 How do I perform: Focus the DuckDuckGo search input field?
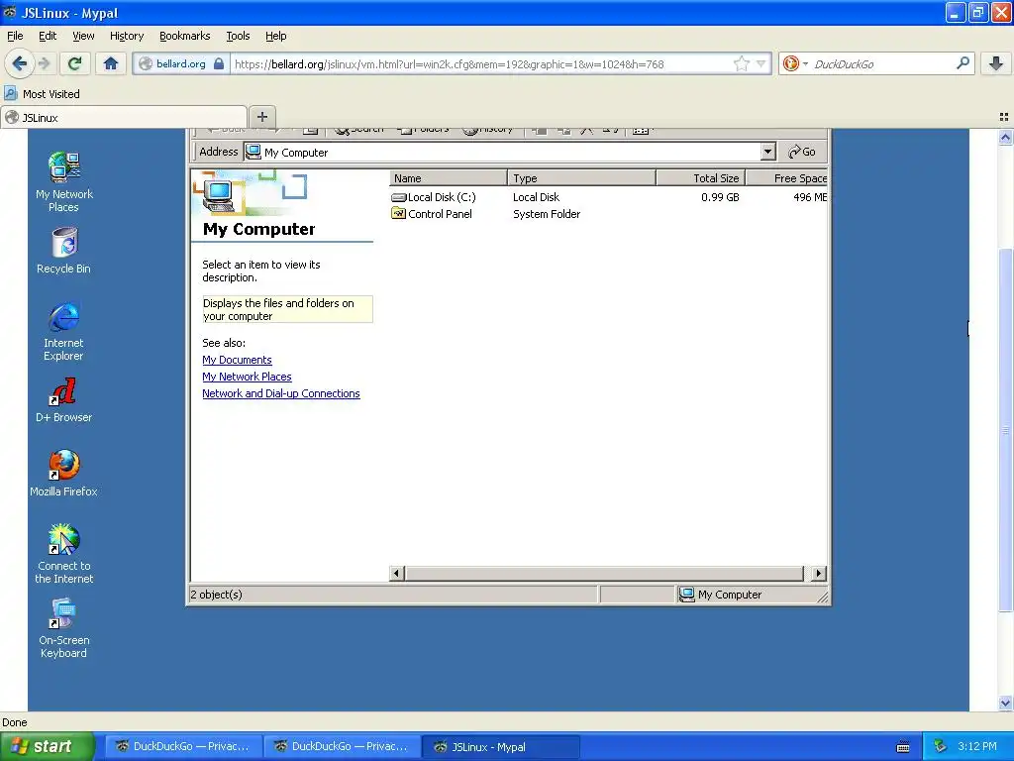(881, 63)
